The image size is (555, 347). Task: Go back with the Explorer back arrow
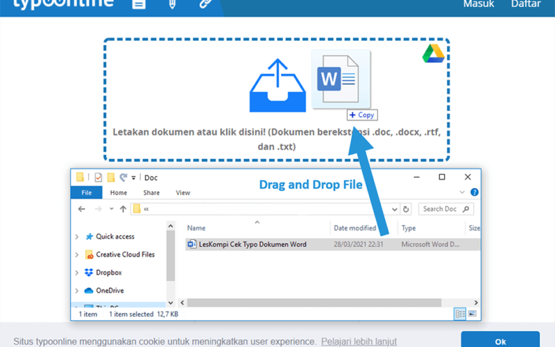(82, 209)
